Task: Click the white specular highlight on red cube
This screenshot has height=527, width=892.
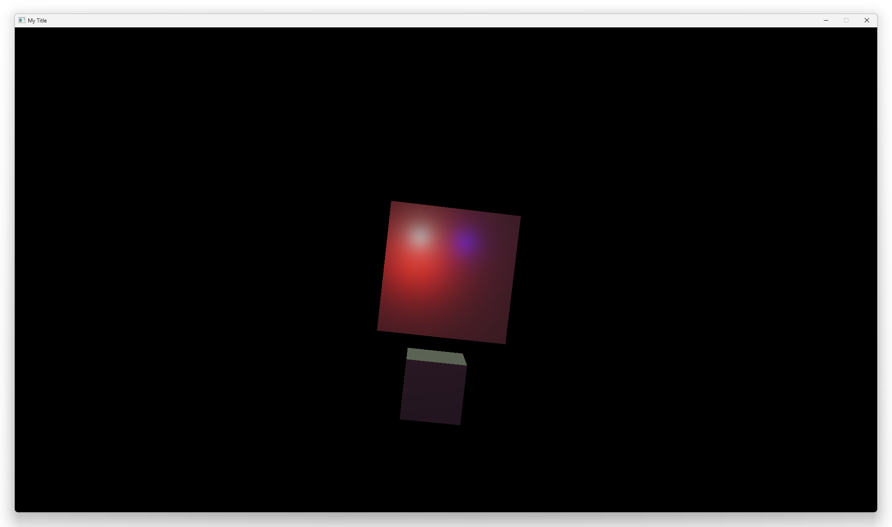Action: (420, 235)
